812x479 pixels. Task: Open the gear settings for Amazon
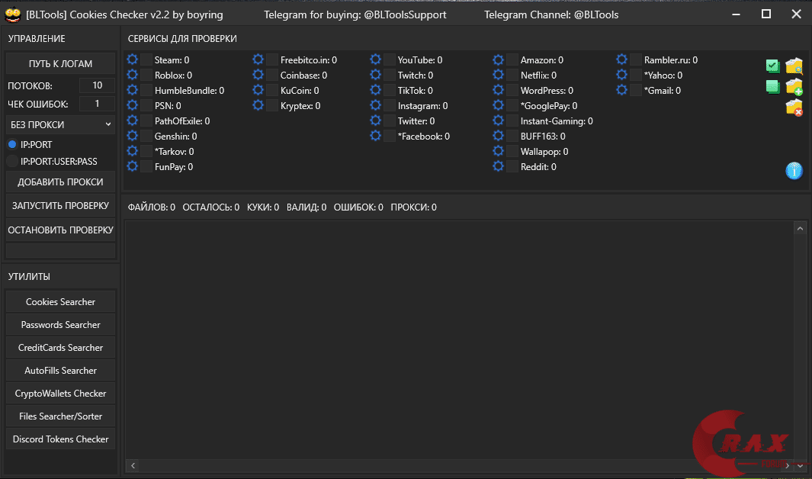[498, 59]
